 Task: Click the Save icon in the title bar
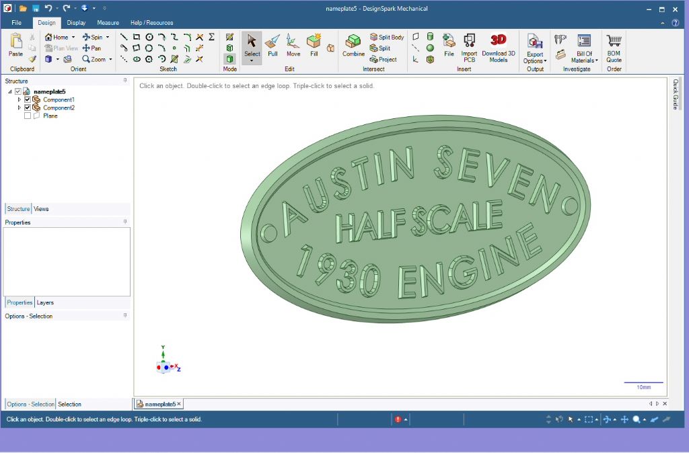36,8
